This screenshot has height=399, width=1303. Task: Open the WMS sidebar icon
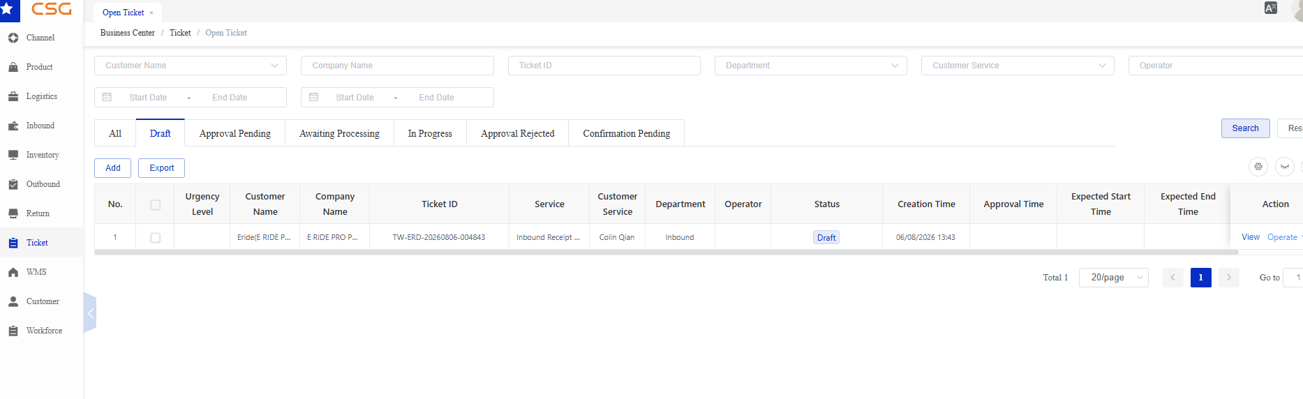coord(13,272)
